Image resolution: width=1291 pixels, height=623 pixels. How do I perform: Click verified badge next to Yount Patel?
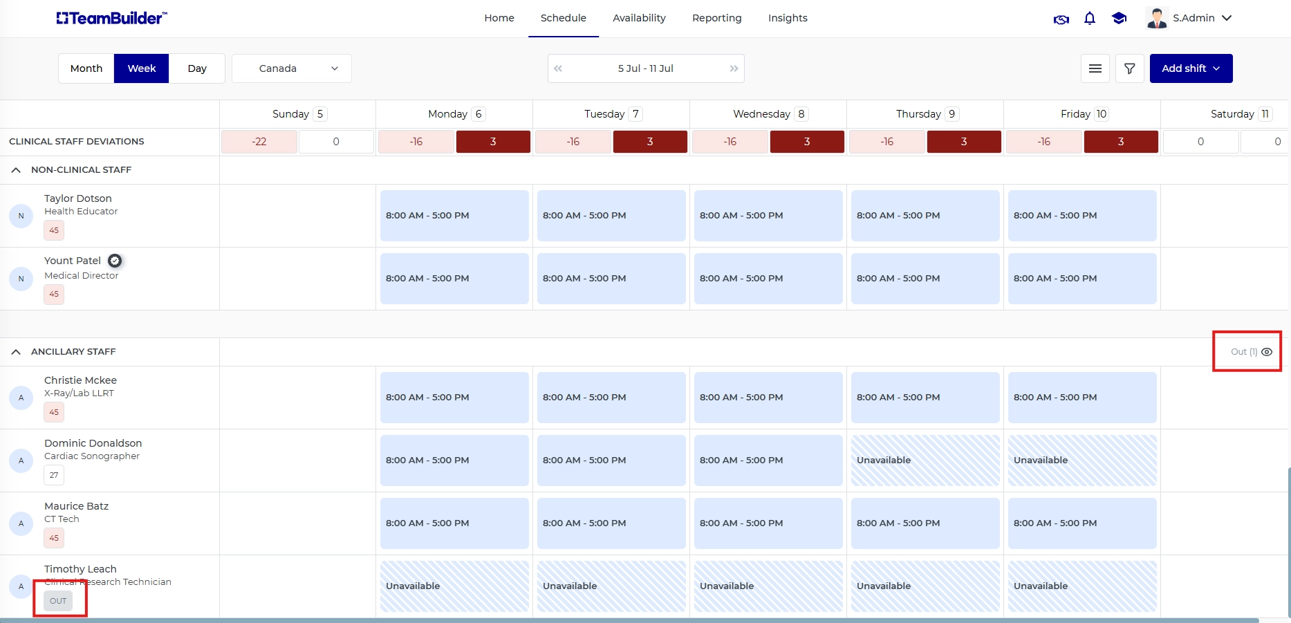(x=115, y=261)
